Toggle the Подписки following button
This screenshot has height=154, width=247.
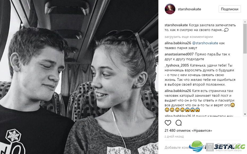(x=229, y=9)
